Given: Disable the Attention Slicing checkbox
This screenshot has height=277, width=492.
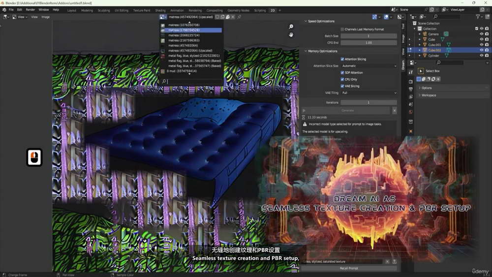Looking at the screenshot, I should [342, 59].
